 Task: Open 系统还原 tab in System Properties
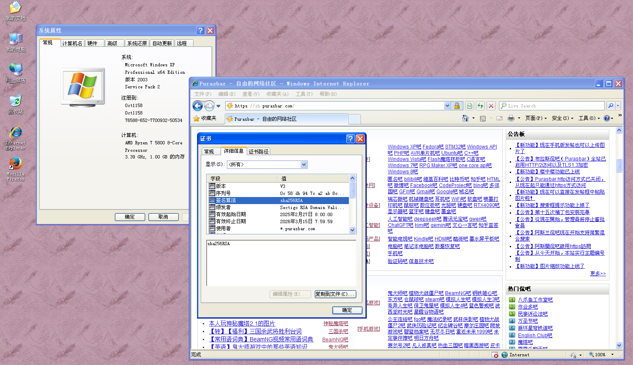point(137,43)
